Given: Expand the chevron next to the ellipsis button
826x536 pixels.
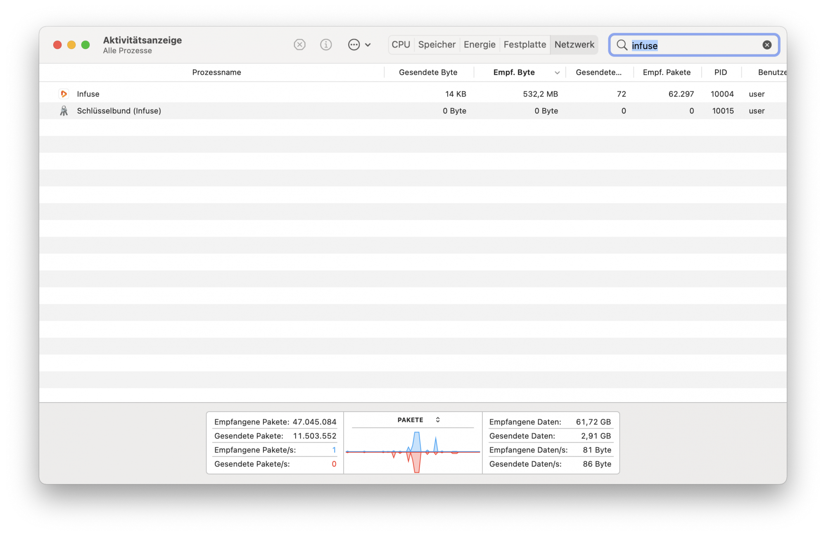Looking at the screenshot, I should click(368, 45).
